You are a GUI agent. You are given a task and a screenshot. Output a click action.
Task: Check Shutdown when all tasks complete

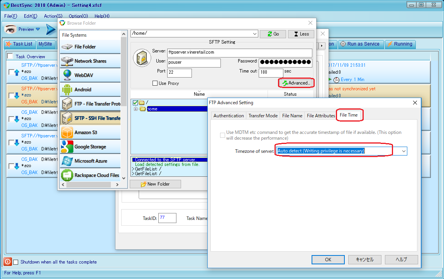tap(16, 262)
